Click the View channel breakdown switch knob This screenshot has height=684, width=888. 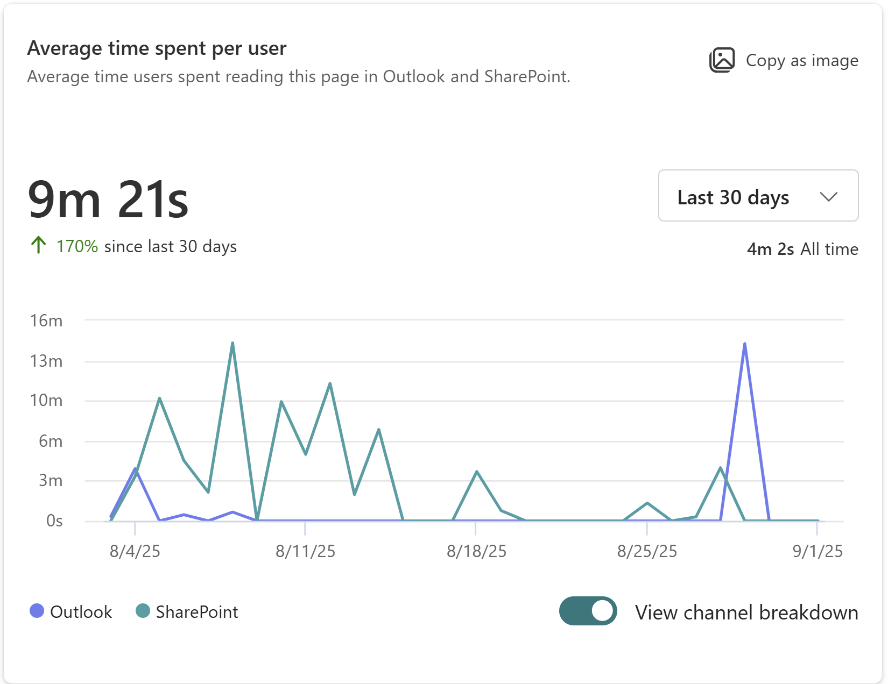[602, 611]
